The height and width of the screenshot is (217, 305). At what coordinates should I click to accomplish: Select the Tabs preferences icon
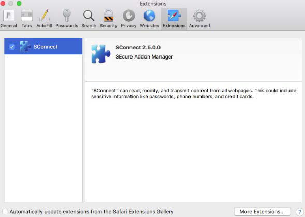tap(26, 16)
